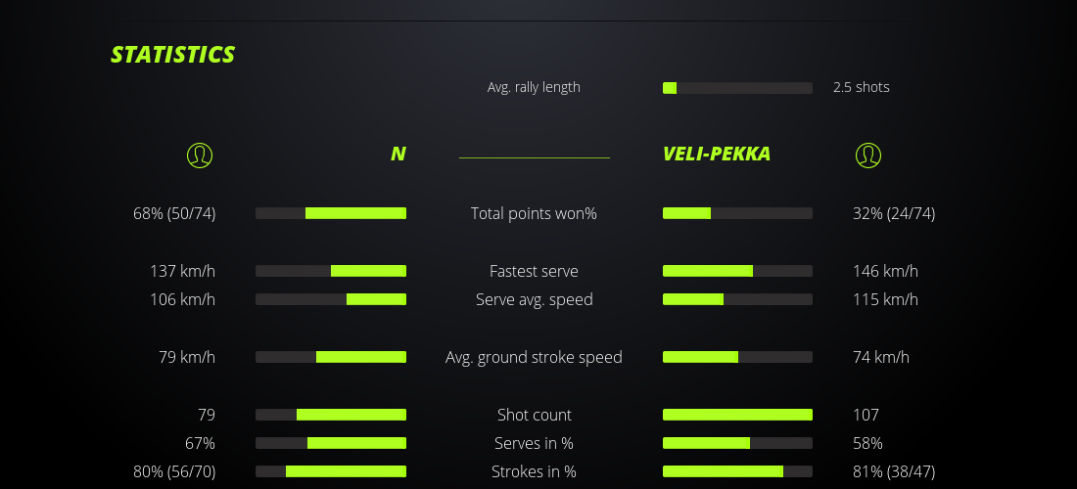The height and width of the screenshot is (489, 1077).
Task: Click Veli-Pekka's Serve avg. speed bar
Action: coord(737,299)
